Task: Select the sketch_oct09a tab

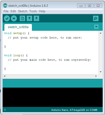Action: coord(18,27)
